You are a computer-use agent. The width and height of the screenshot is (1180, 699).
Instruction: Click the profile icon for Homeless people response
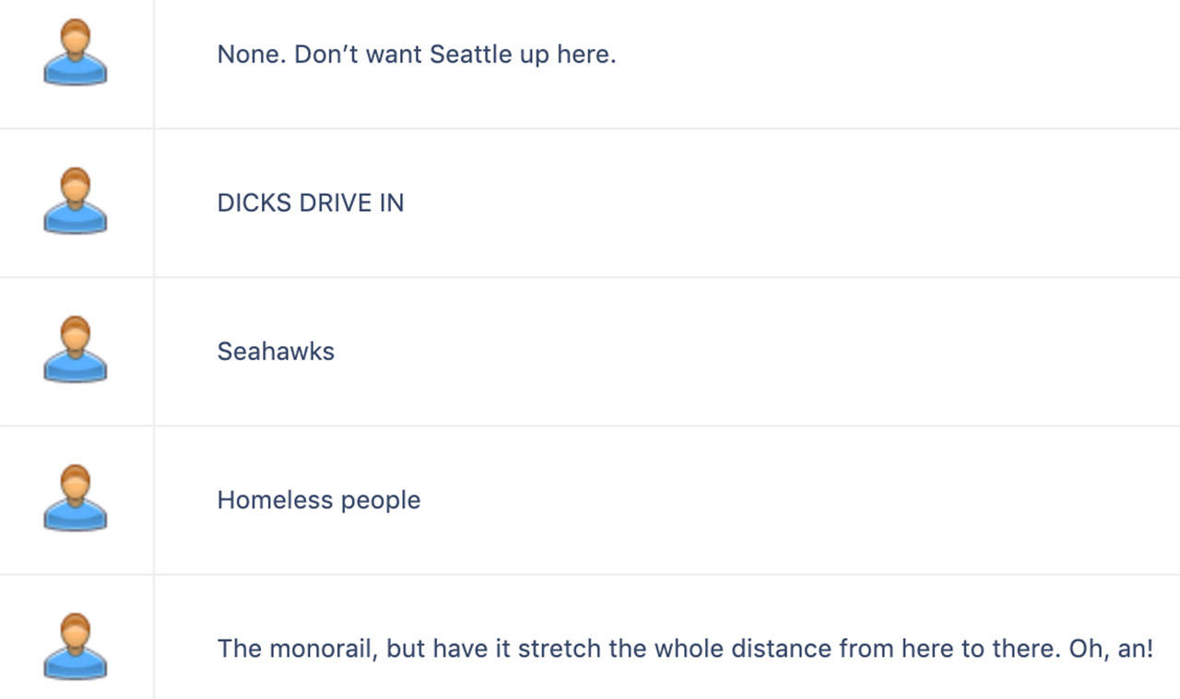click(76, 498)
